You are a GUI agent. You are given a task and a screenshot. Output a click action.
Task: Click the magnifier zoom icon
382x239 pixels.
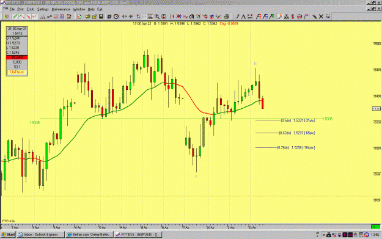[157, 17]
